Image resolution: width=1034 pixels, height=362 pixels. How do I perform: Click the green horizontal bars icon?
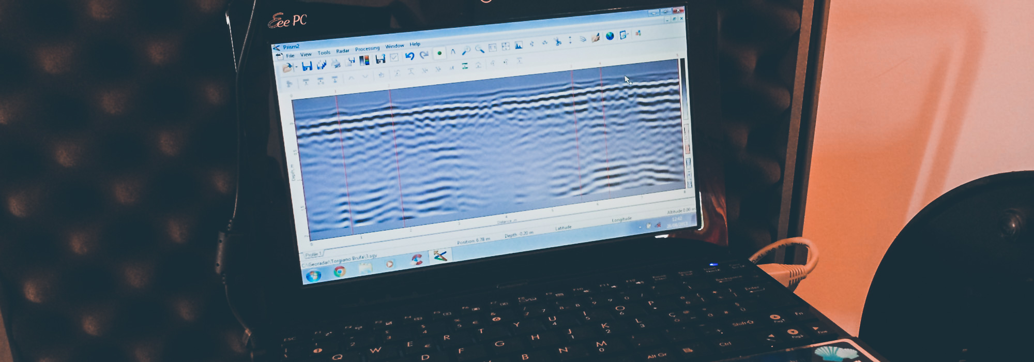(x=465, y=66)
